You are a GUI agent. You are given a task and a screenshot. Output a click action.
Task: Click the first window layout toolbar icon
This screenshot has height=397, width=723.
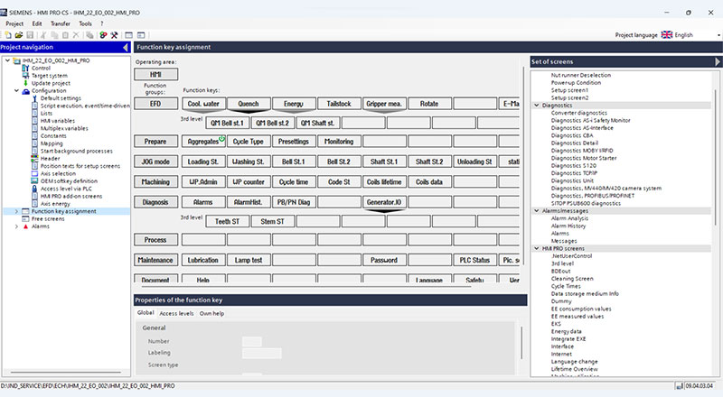[128, 35]
